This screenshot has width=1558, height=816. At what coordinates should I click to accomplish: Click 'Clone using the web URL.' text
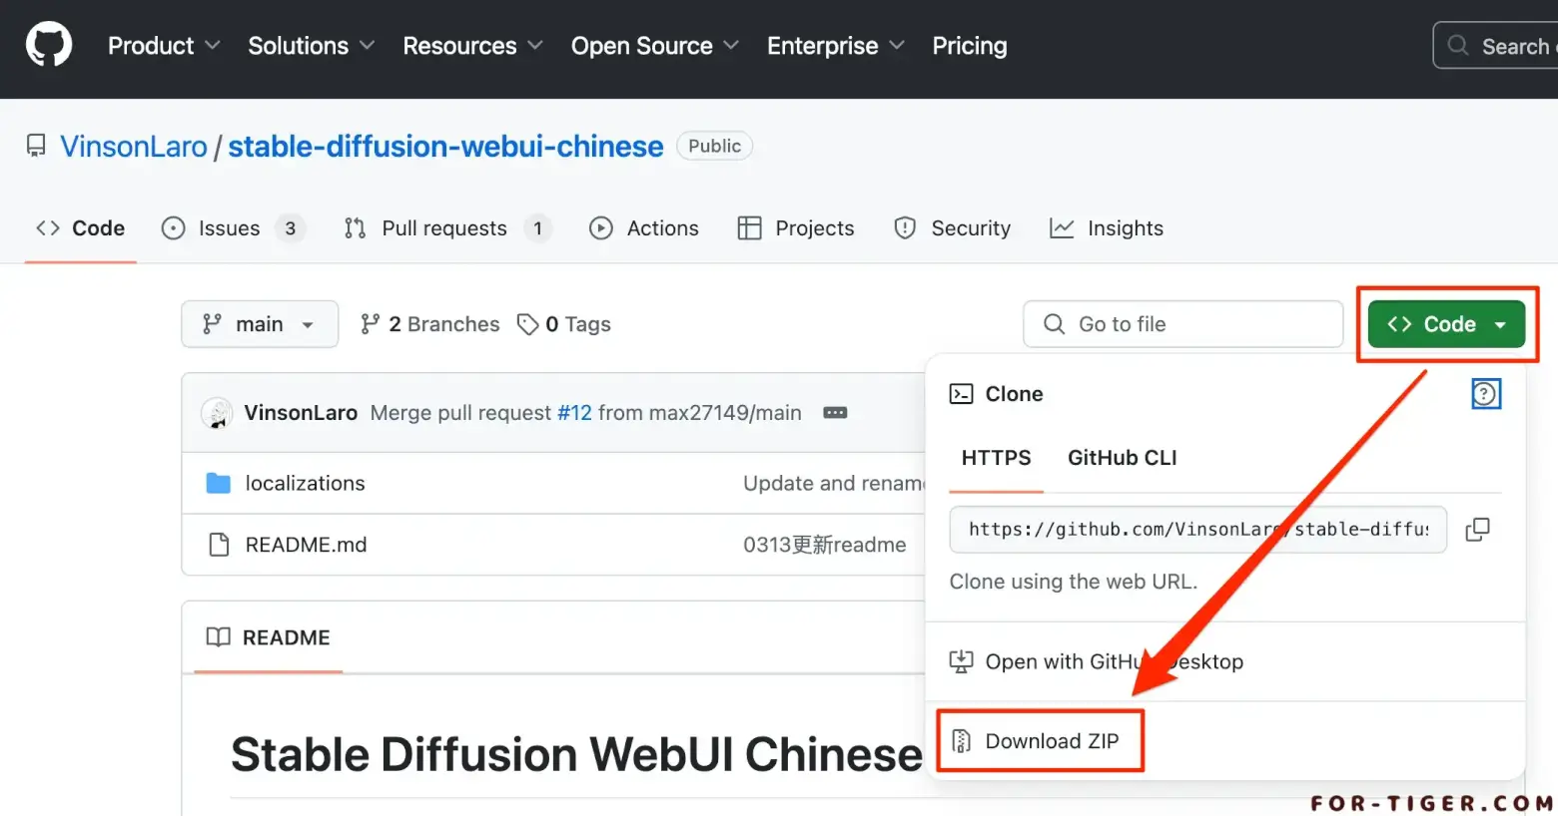[1074, 582]
